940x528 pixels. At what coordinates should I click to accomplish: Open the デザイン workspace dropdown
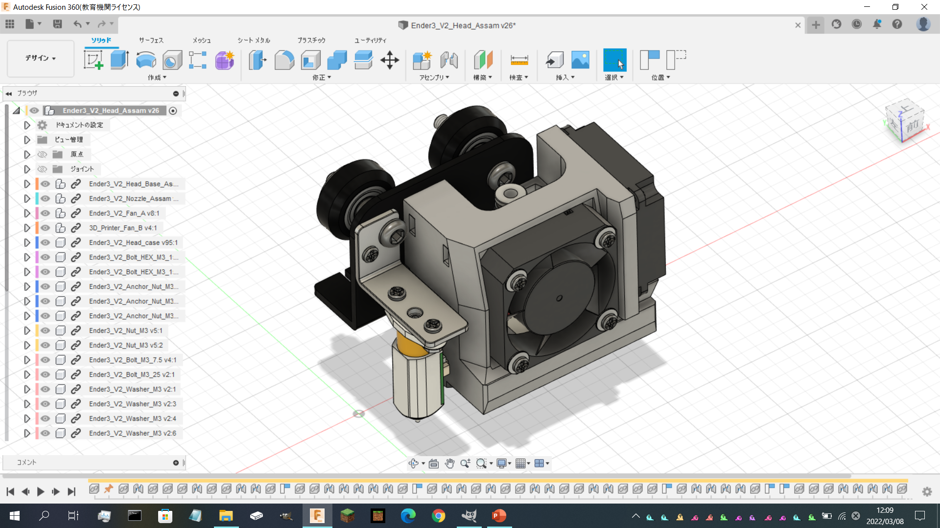tap(41, 58)
